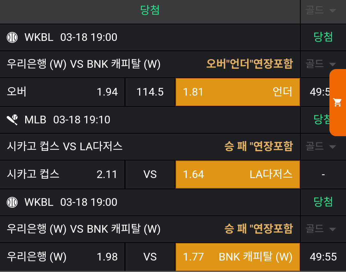Click the basketball icon in the bottom WKBL header
The height and width of the screenshot is (272, 346).
(12, 202)
